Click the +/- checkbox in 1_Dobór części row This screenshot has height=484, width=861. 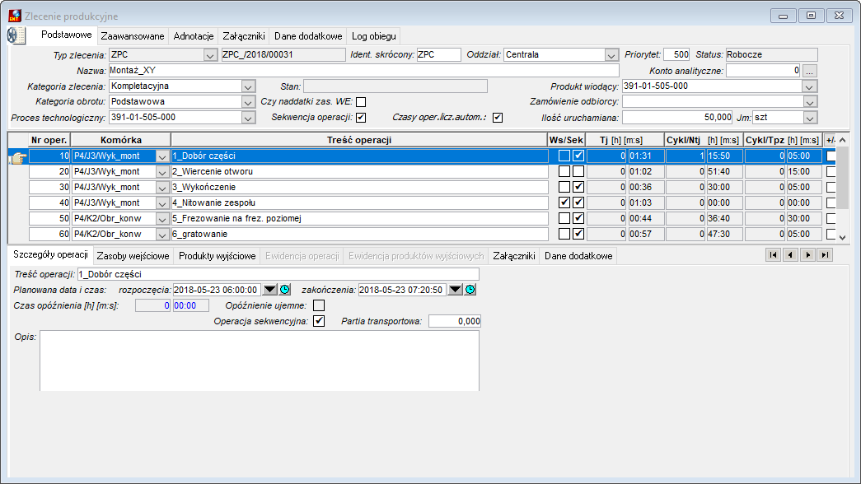(831, 156)
